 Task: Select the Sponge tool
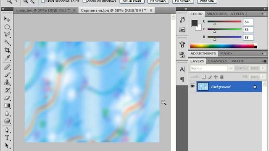pyautogui.click(x=7, y=121)
